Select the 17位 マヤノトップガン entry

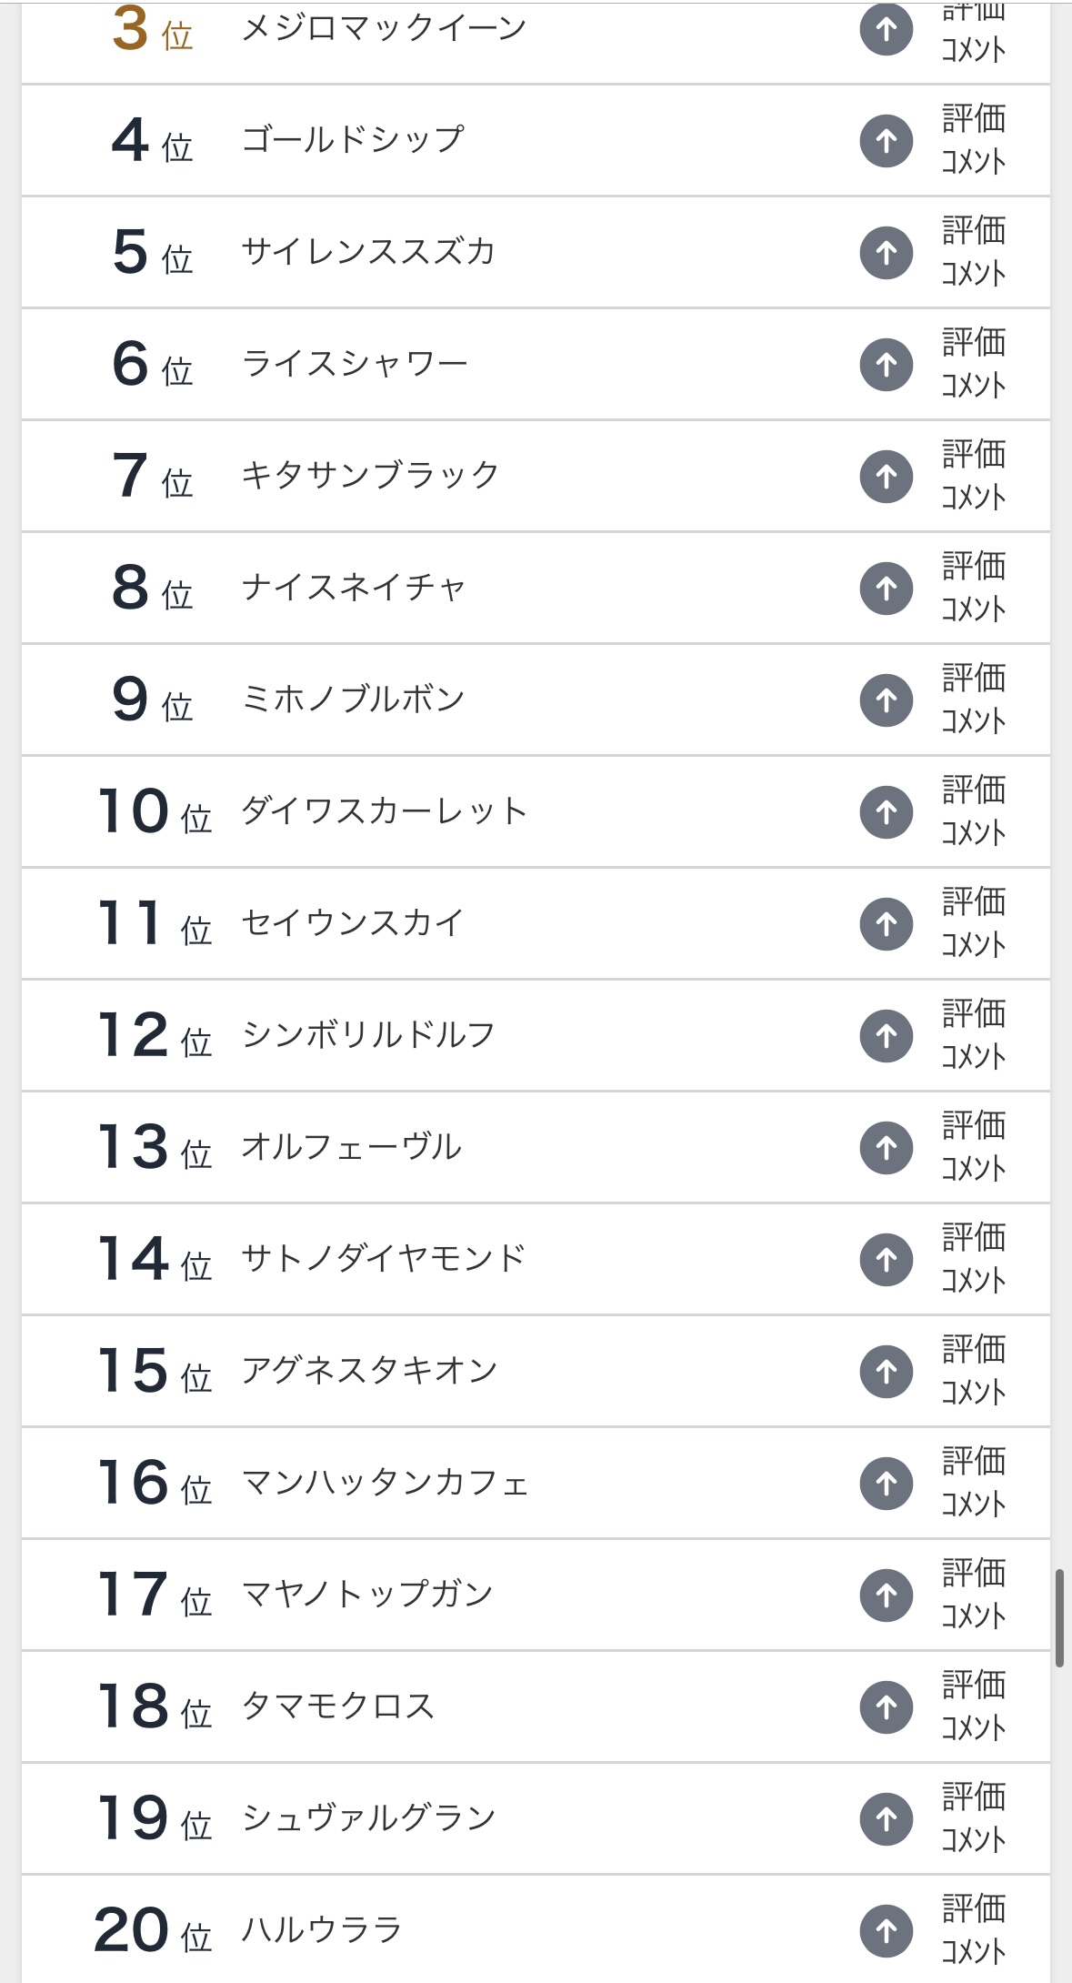[x=367, y=1595]
